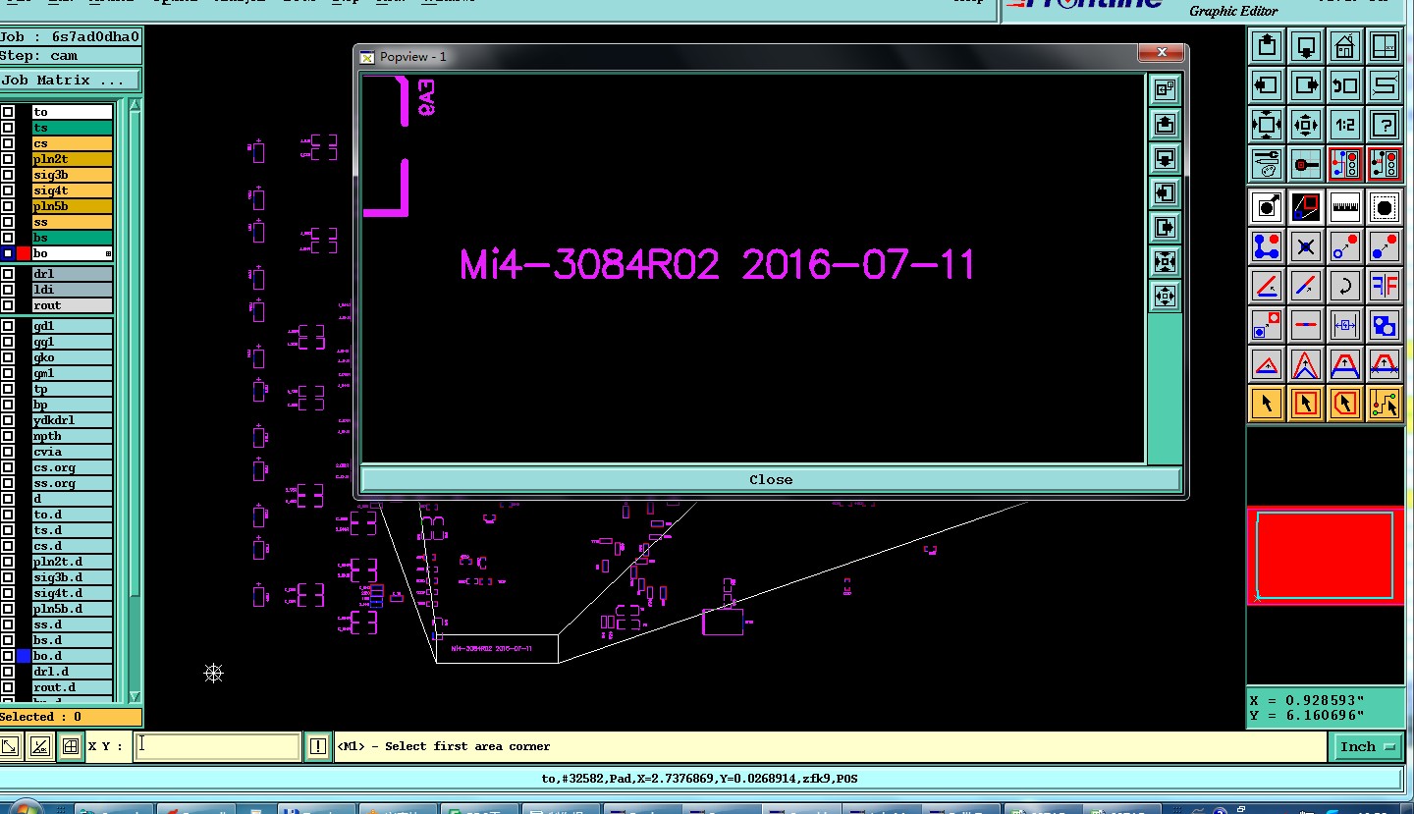Open the Inch units dropdown
The image size is (1414, 814).
1367,747
